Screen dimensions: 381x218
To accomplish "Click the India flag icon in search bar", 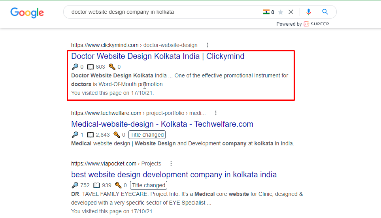I will click(x=266, y=12).
